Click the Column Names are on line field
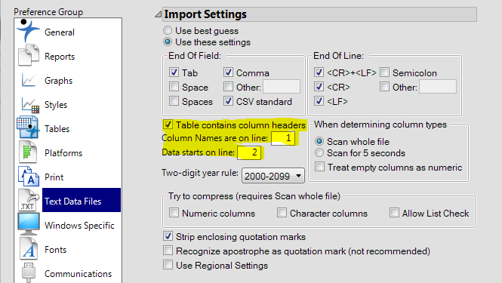This screenshot has width=502, height=283. (283, 138)
